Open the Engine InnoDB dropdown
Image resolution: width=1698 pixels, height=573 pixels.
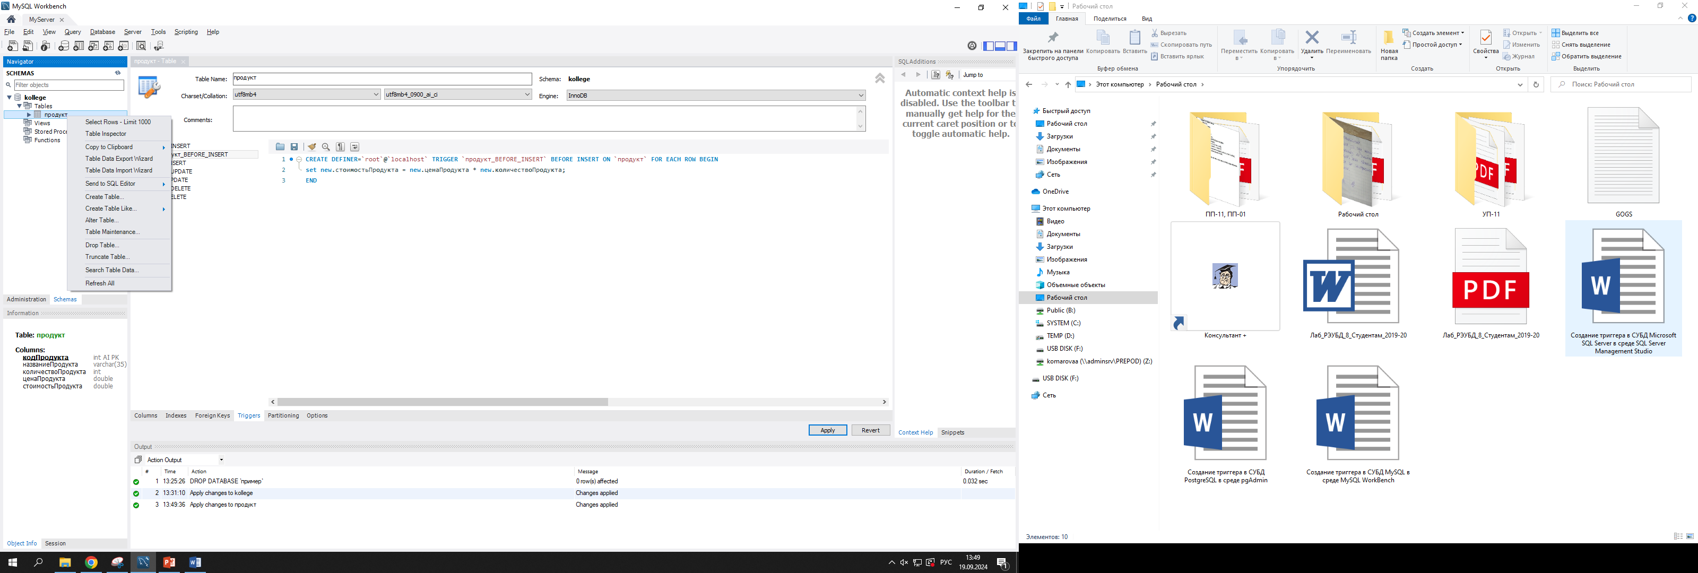point(716,95)
